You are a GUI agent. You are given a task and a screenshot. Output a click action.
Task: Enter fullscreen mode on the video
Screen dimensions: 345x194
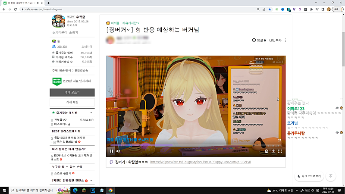[x=280, y=151]
